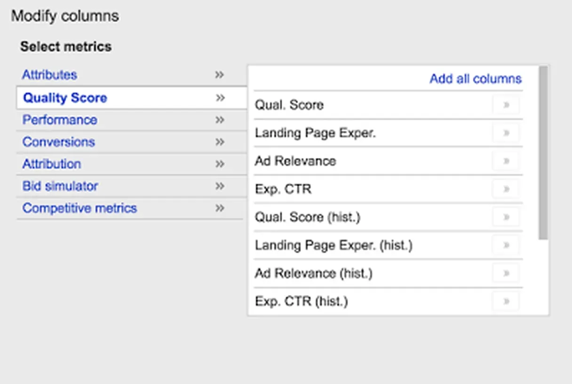Click the metrics list scrollbar thumb
Image resolution: width=572 pixels, height=384 pixels.
pos(543,153)
